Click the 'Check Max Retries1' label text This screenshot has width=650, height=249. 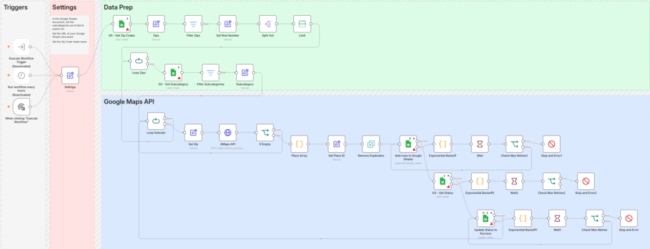click(514, 155)
